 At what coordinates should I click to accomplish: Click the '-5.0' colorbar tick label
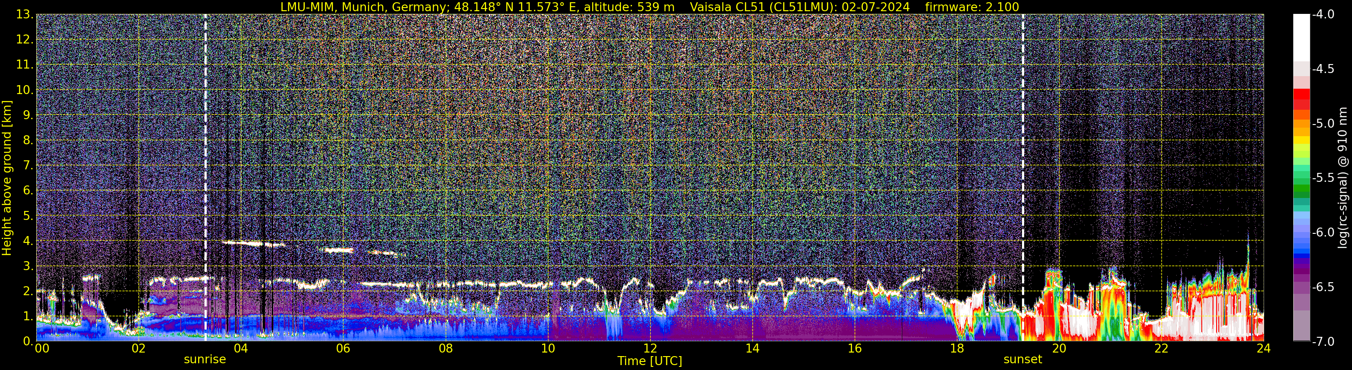click(x=1322, y=124)
